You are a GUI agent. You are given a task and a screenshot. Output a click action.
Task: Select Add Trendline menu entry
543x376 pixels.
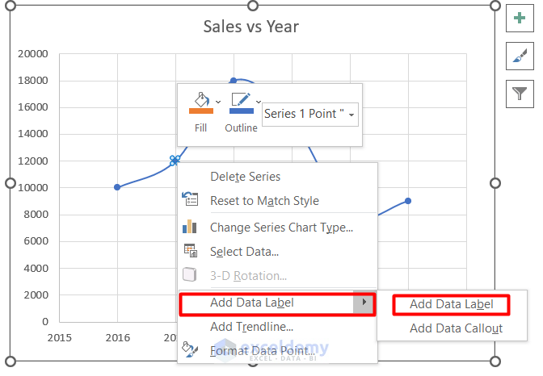coord(251,327)
